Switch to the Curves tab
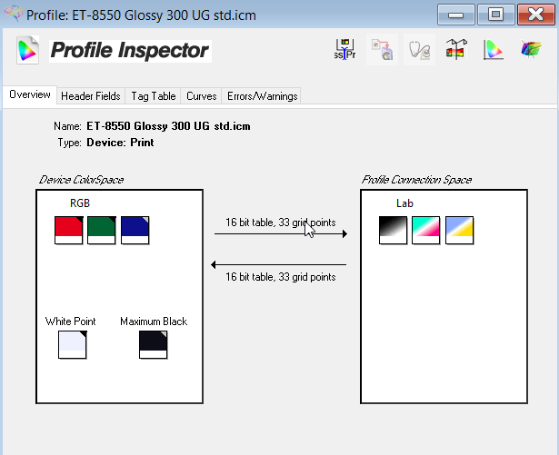The height and width of the screenshot is (455, 559). click(202, 96)
